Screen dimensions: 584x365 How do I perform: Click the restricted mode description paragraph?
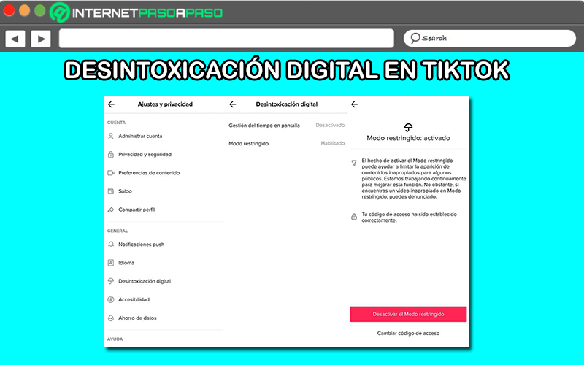point(413,178)
